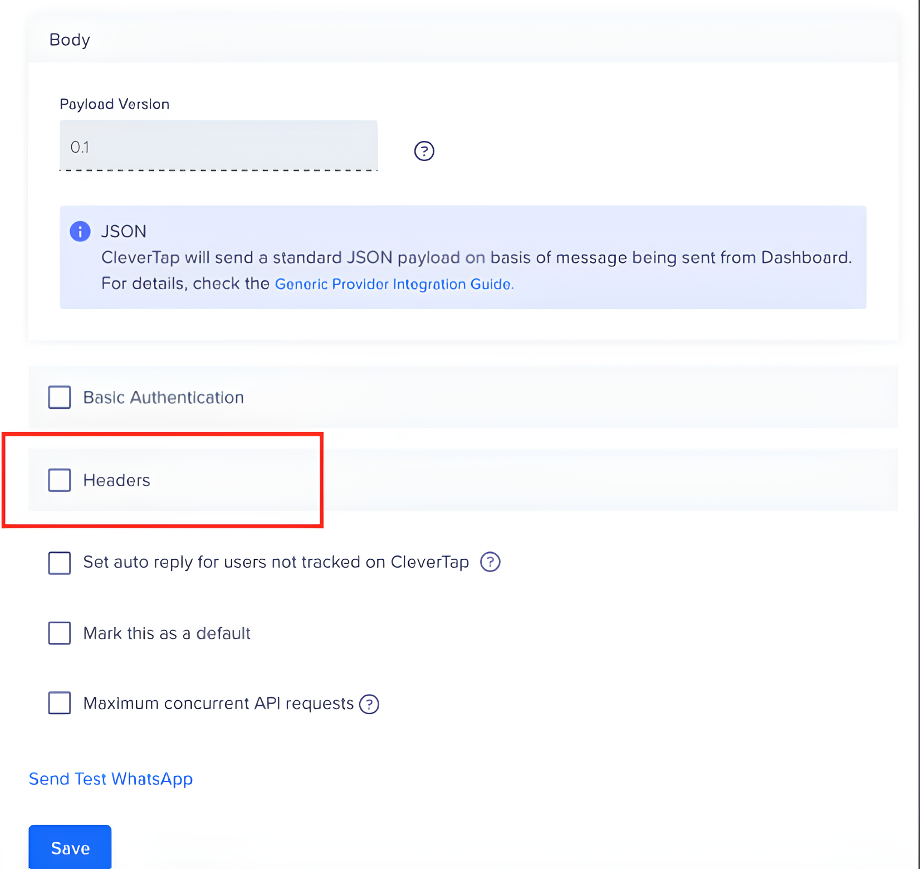Click the Send Test WhatsApp link
The width and height of the screenshot is (920, 869).
pyautogui.click(x=111, y=779)
